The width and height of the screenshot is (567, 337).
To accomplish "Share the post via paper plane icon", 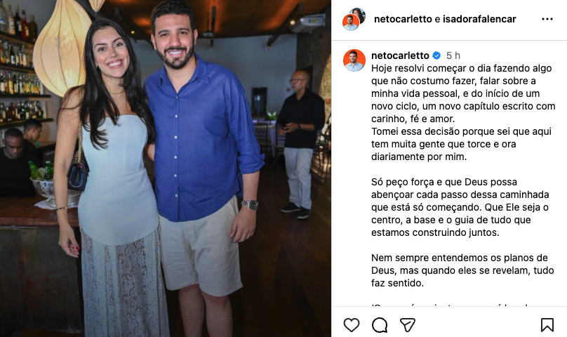I will (408, 324).
